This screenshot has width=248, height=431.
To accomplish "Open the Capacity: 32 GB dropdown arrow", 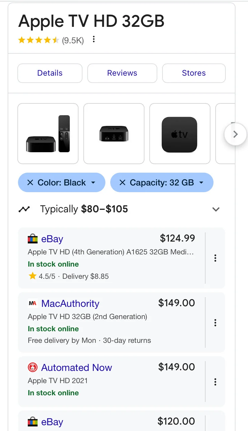I will pyautogui.click(x=201, y=183).
